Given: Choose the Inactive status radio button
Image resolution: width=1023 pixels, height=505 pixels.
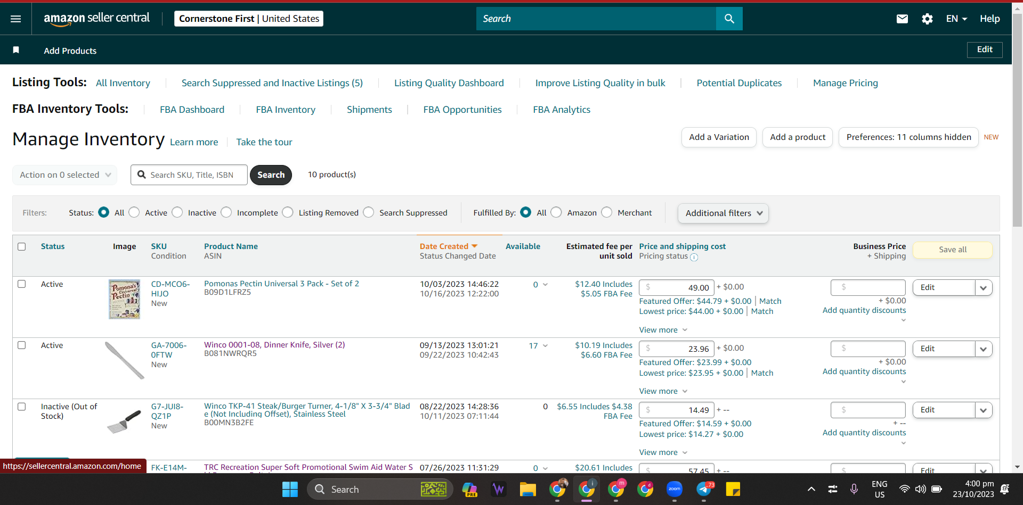Looking at the screenshot, I should click(x=177, y=212).
